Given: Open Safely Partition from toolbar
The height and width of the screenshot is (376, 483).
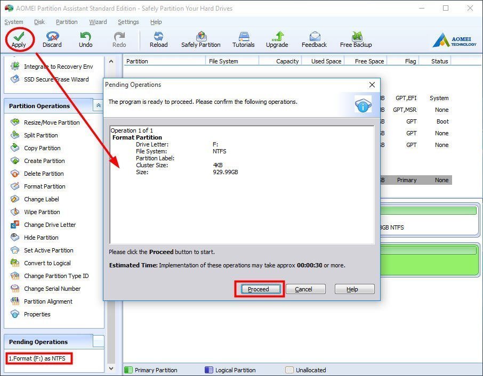Looking at the screenshot, I should pyautogui.click(x=201, y=40).
